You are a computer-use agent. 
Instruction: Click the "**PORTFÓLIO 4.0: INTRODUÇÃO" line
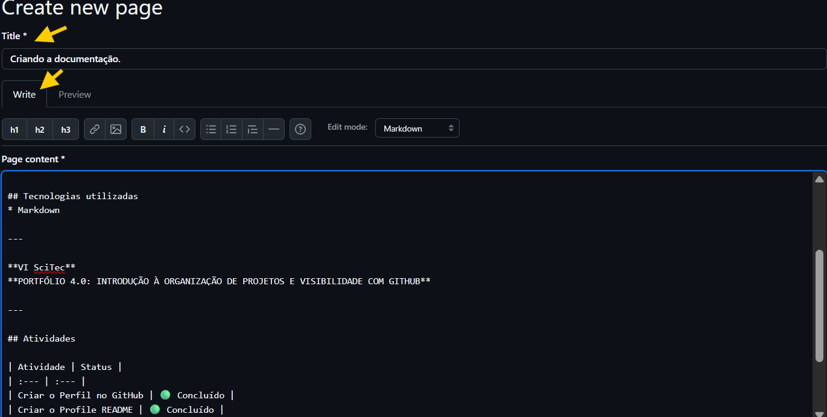point(219,281)
